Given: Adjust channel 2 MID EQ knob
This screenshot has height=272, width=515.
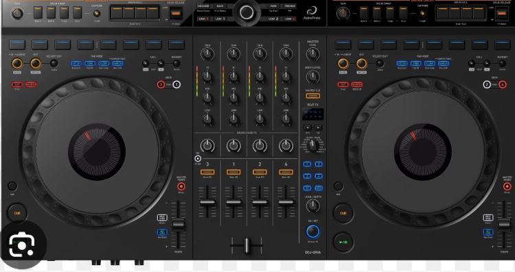Looking at the screenshot, I should pos(260,98).
